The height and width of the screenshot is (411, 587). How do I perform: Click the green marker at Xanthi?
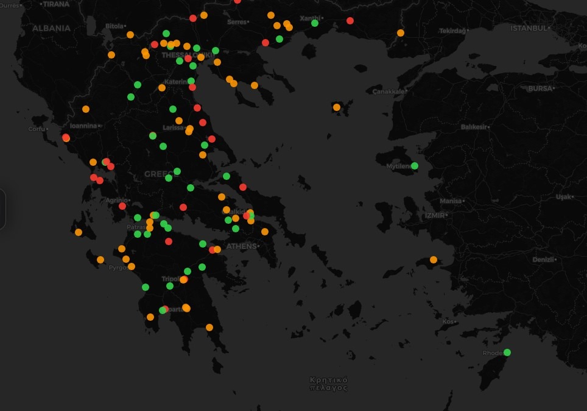coord(315,23)
